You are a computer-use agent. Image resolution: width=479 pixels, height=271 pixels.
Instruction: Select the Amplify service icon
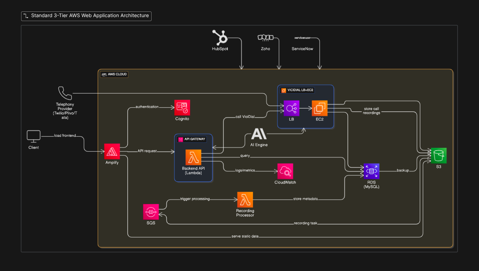(x=112, y=151)
